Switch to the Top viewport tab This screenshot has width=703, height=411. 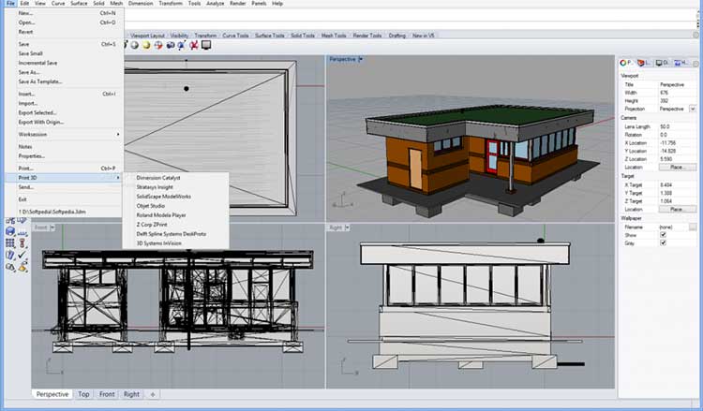click(83, 394)
